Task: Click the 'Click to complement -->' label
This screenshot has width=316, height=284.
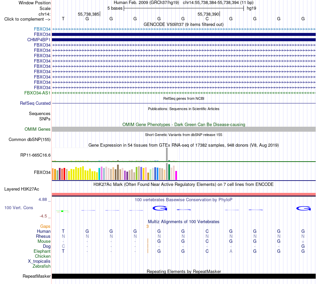Action: click(27, 19)
